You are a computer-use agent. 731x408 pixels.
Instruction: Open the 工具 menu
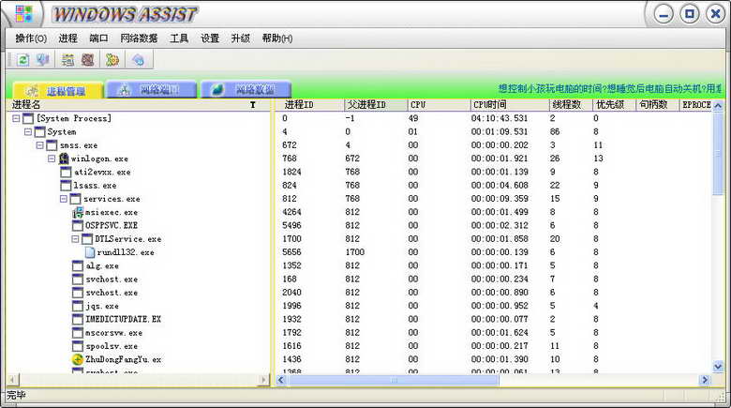point(179,38)
